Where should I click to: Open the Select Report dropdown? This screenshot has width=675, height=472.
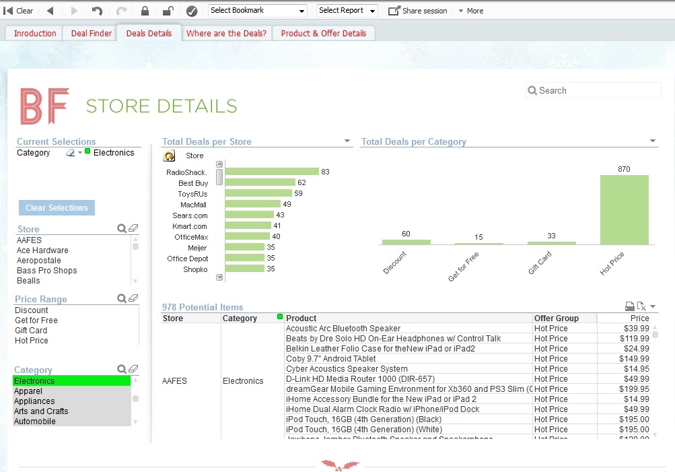[x=347, y=10]
